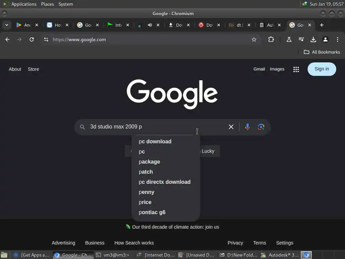Click the Sign in button
The width and height of the screenshot is (345, 259).
tap(322, 69)
